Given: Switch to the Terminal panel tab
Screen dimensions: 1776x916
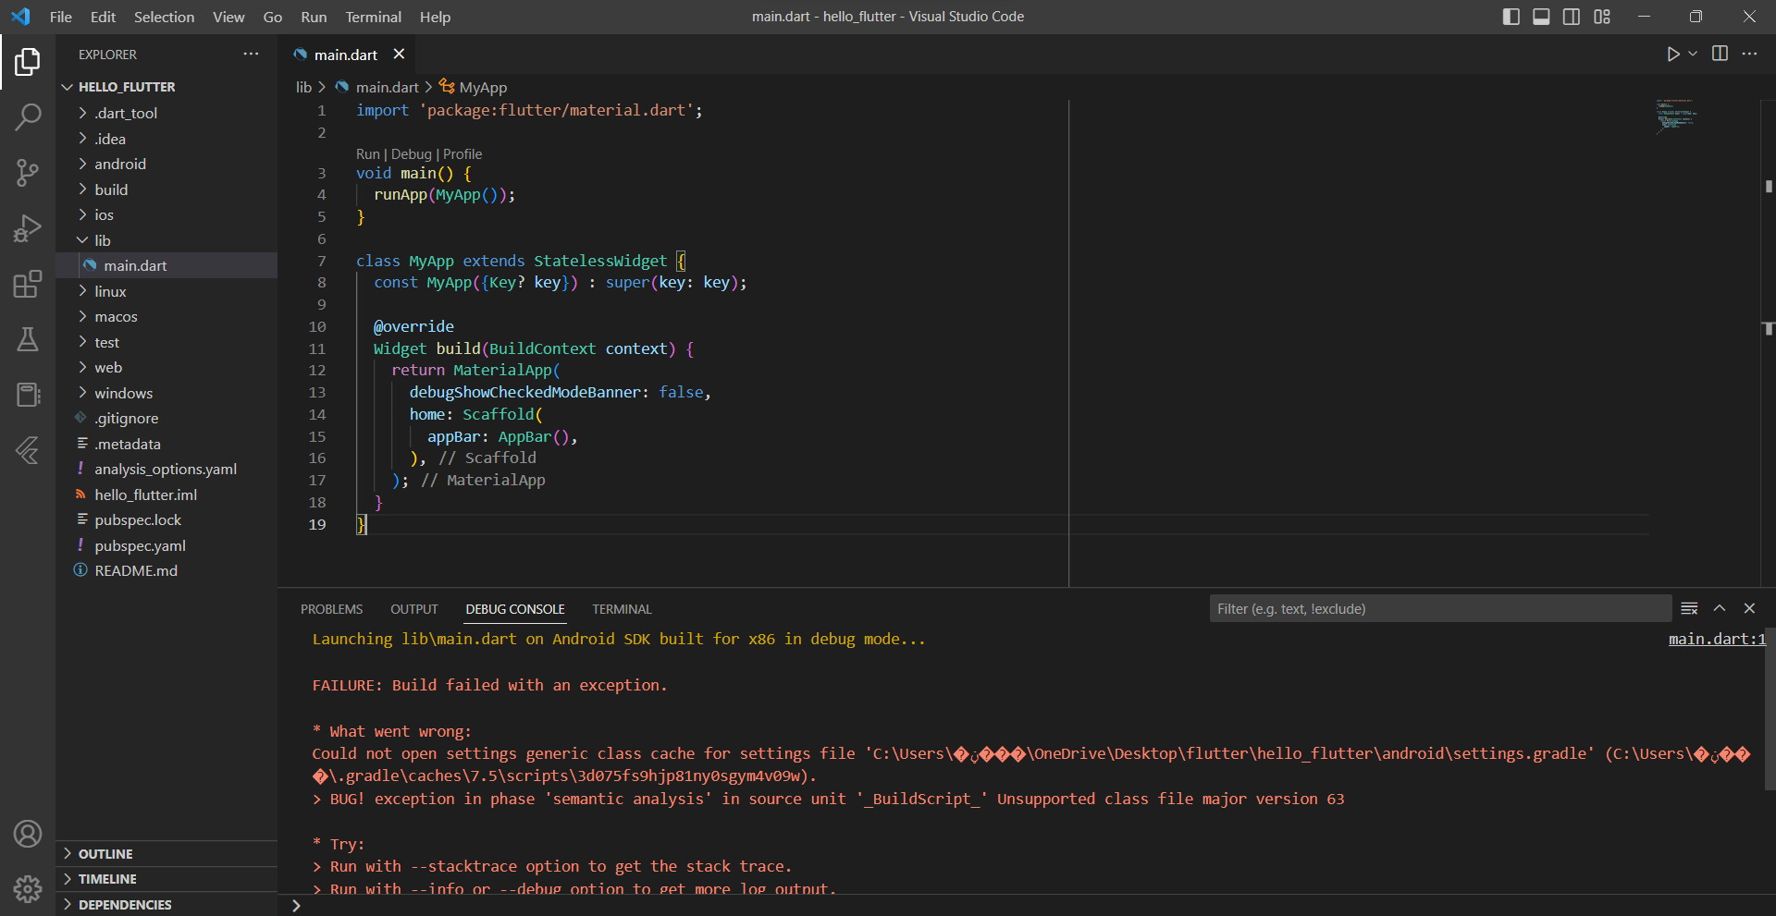Looking at the screenshot, I should [x=623, y=609].
